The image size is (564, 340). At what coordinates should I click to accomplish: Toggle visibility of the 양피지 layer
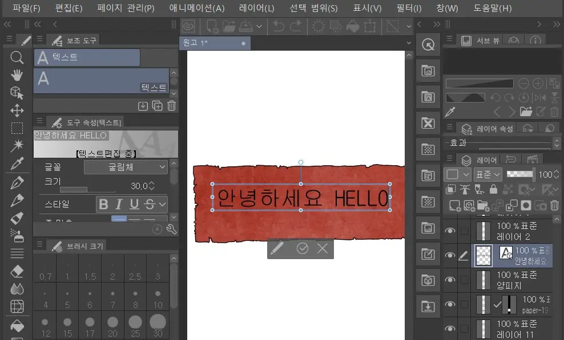(x=450, y=280)
